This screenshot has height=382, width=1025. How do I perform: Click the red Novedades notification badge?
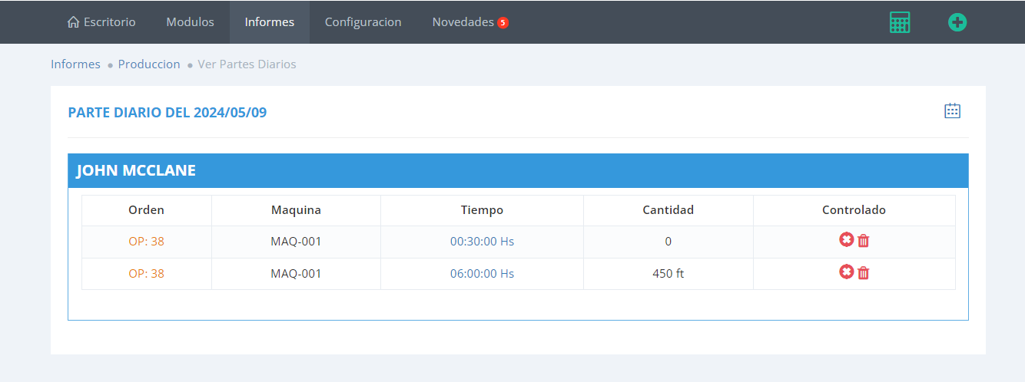click(x=503, y=23)
